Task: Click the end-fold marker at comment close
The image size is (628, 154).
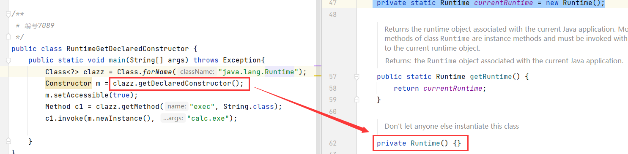Action: (8, 37)
